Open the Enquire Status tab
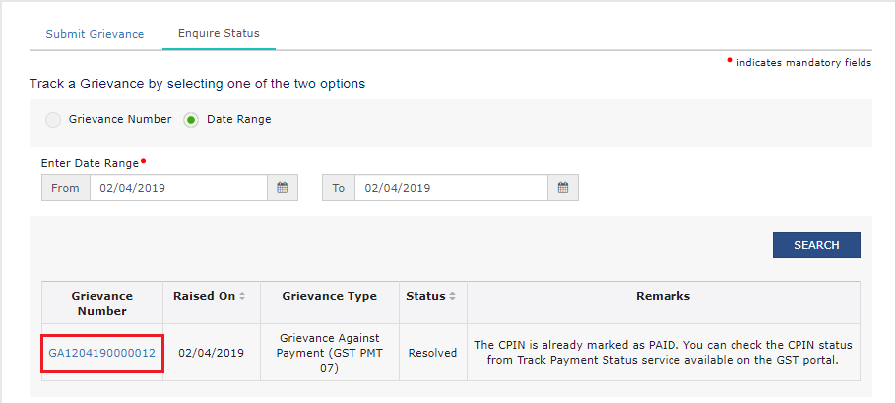 (219, 33)
